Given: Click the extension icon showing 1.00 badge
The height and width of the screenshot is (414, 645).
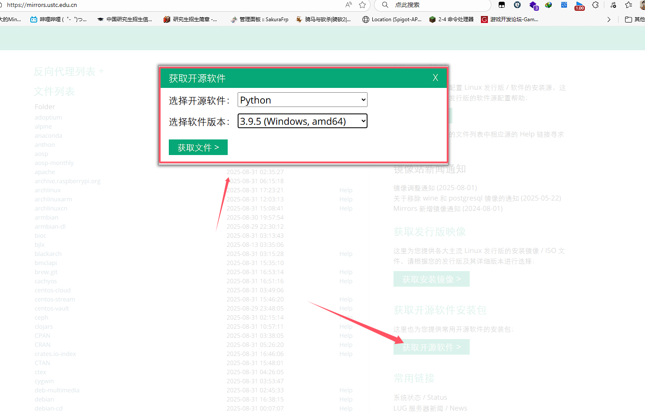Looking at the screenshot, I should [579, 5].
